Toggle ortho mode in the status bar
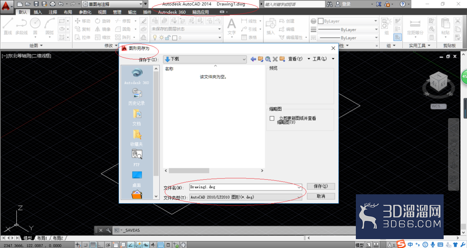The height and width of the screenshot is (248, 467). 100,245
